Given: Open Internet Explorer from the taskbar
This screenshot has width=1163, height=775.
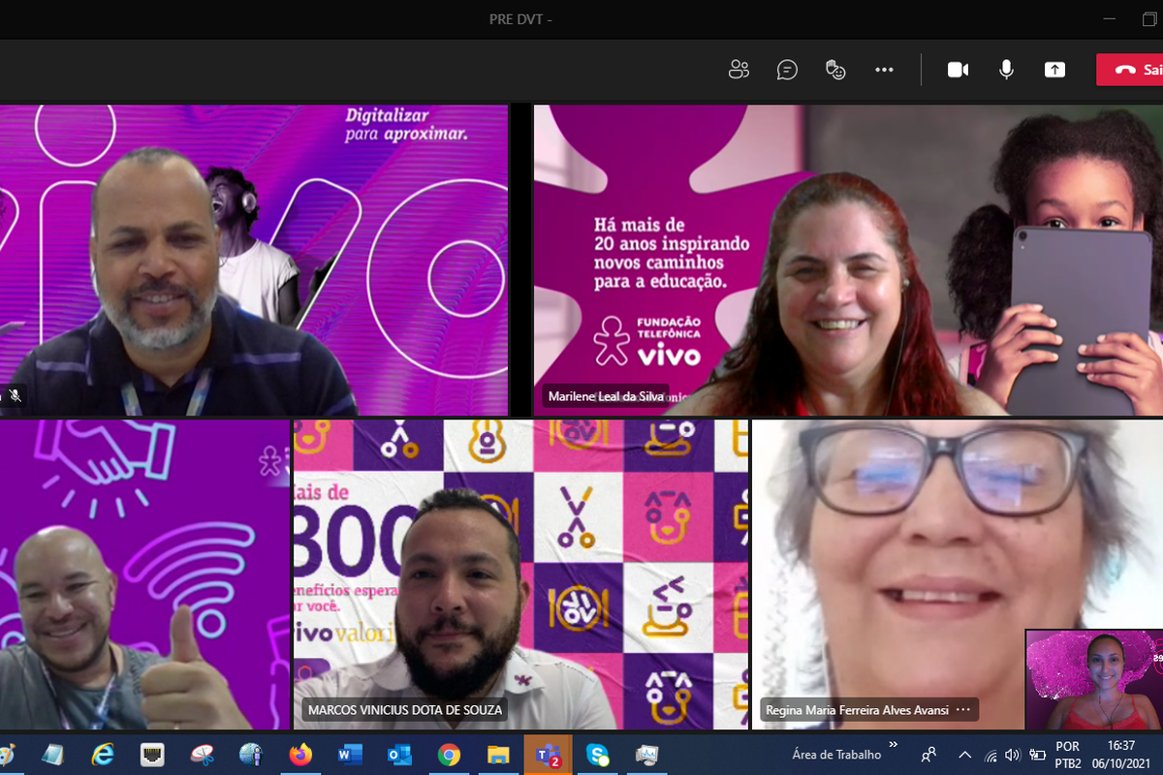Looking at the screenshot, I should point(103,755).
